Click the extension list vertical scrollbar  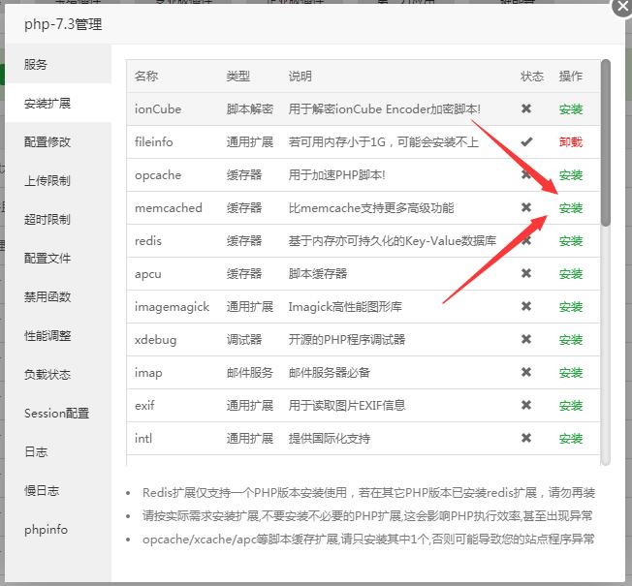click(x=606, y=145)
